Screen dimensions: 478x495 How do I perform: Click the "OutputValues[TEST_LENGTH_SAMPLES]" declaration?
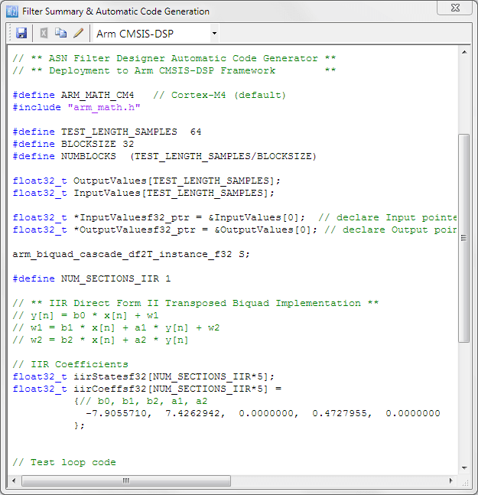coord(146,181)
